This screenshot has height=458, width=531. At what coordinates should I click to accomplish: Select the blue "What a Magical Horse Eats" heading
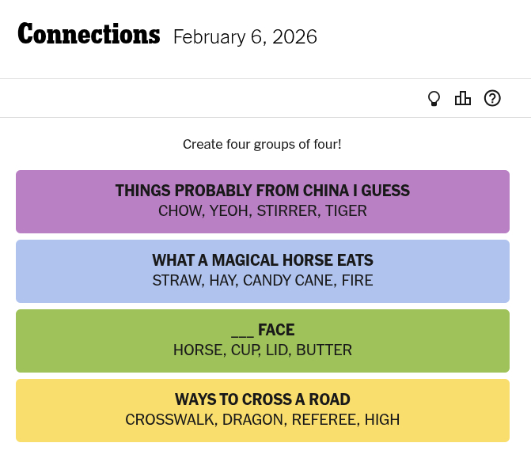[x=262, y=260]
